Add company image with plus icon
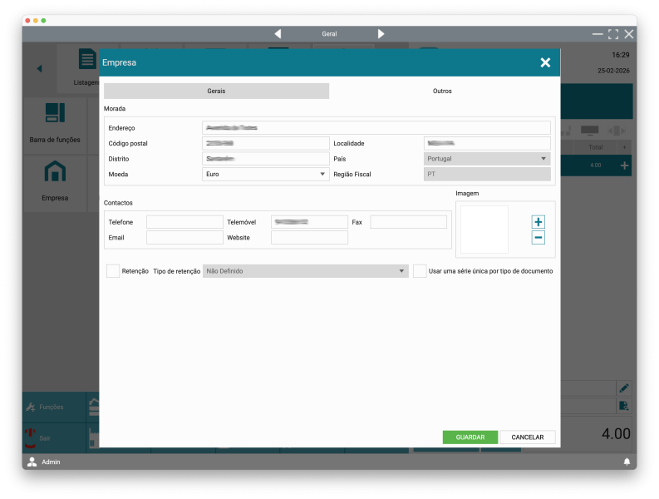This screenshot has height=499, width=659. click(x=539, y=222)
